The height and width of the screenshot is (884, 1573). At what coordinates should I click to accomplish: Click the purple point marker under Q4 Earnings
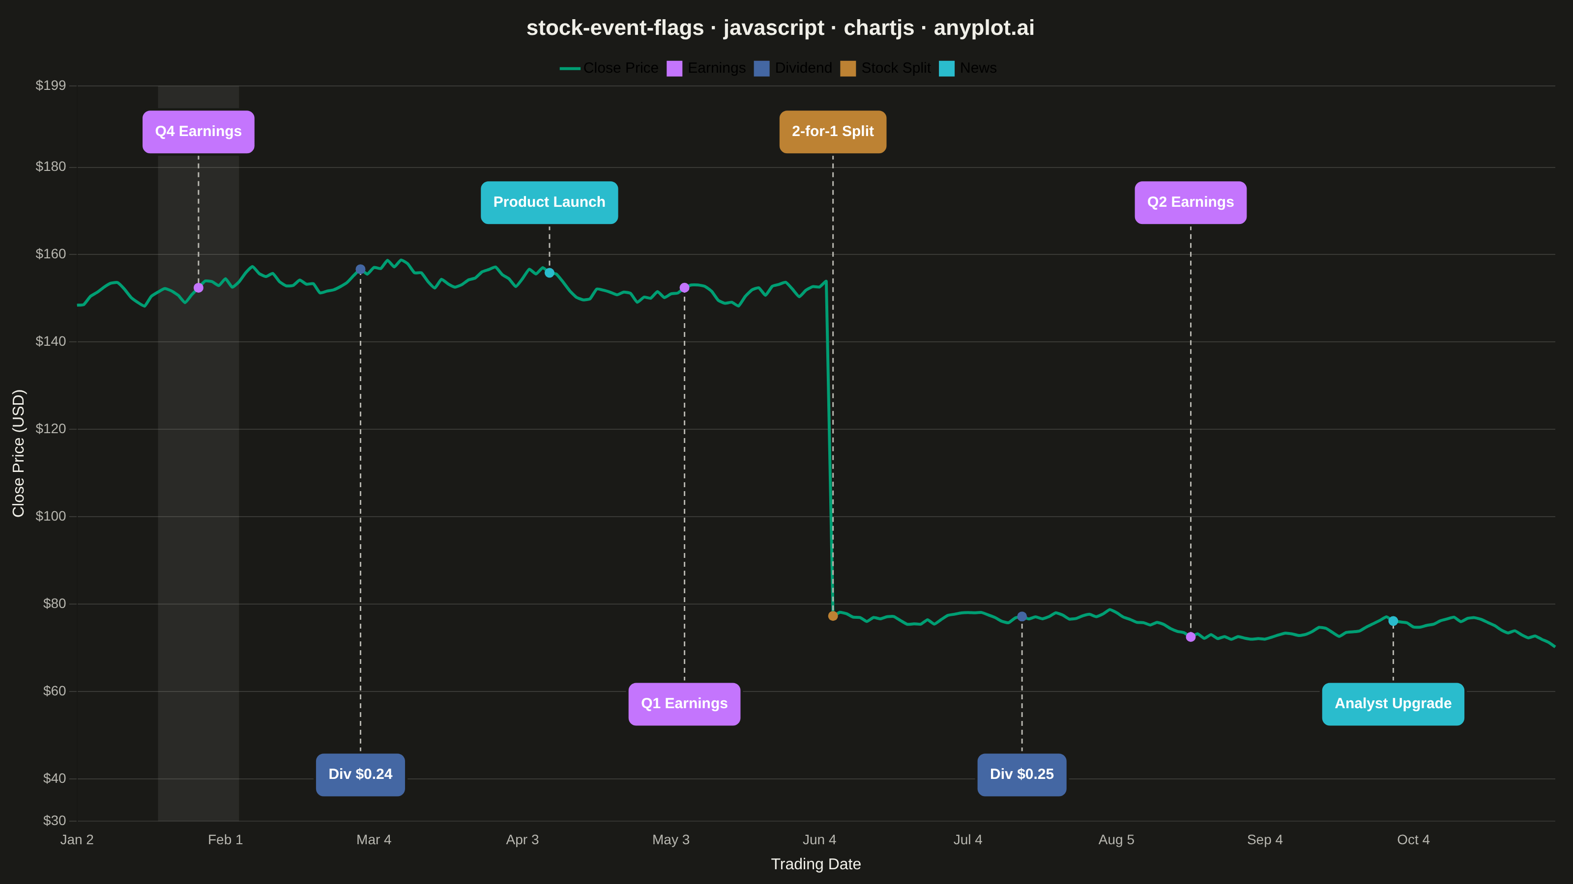(199, 288)
